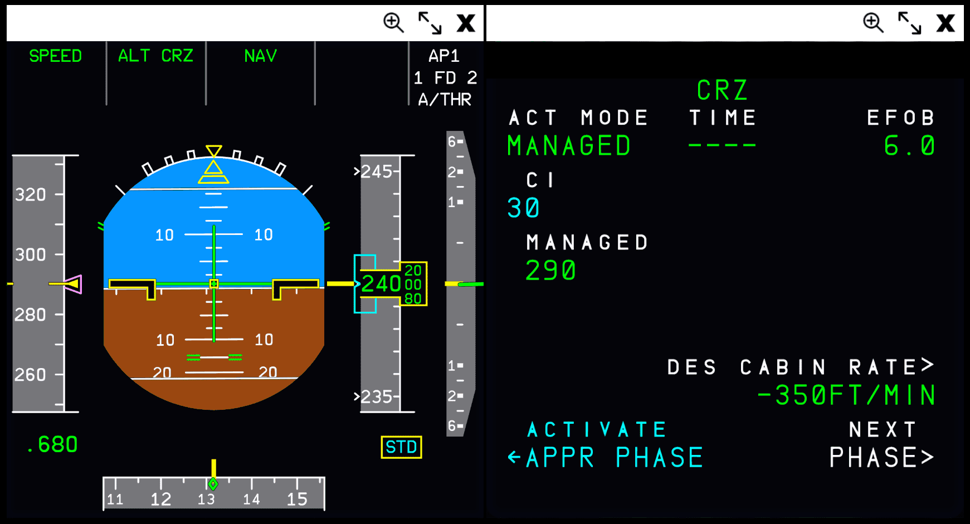Screen dimensions: 970x524
Task: Close the CRZ page panel
Action: 945,23
